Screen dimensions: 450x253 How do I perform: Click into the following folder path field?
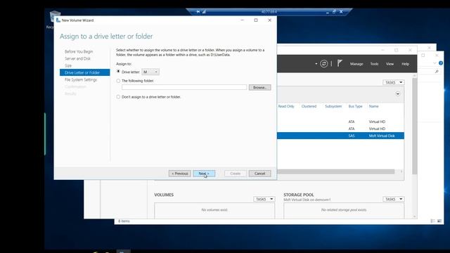184,87
